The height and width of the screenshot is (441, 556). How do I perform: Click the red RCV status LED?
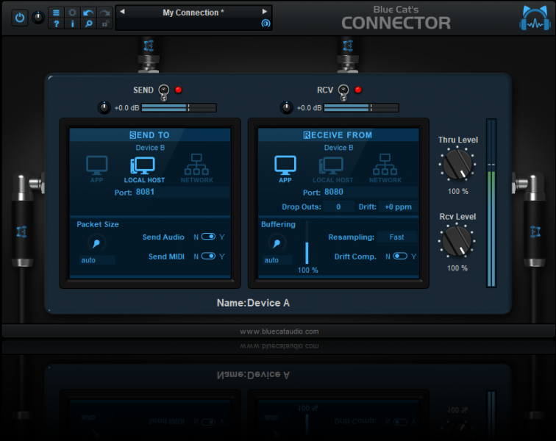(x=358, y=90)
